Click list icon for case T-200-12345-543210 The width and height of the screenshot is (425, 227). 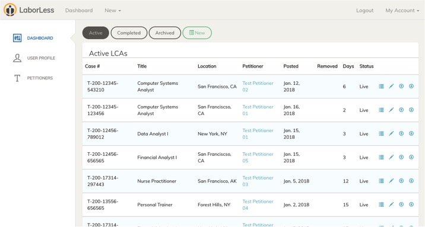(x=381, y=87)
